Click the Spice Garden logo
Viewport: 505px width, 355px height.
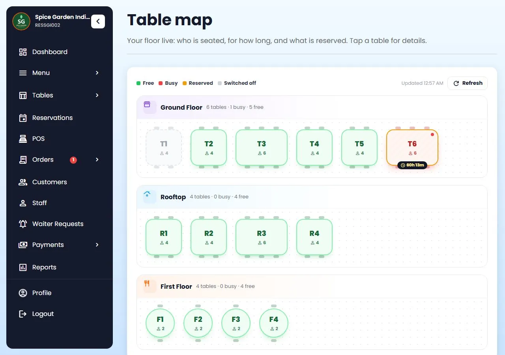[x=21, y=21]
